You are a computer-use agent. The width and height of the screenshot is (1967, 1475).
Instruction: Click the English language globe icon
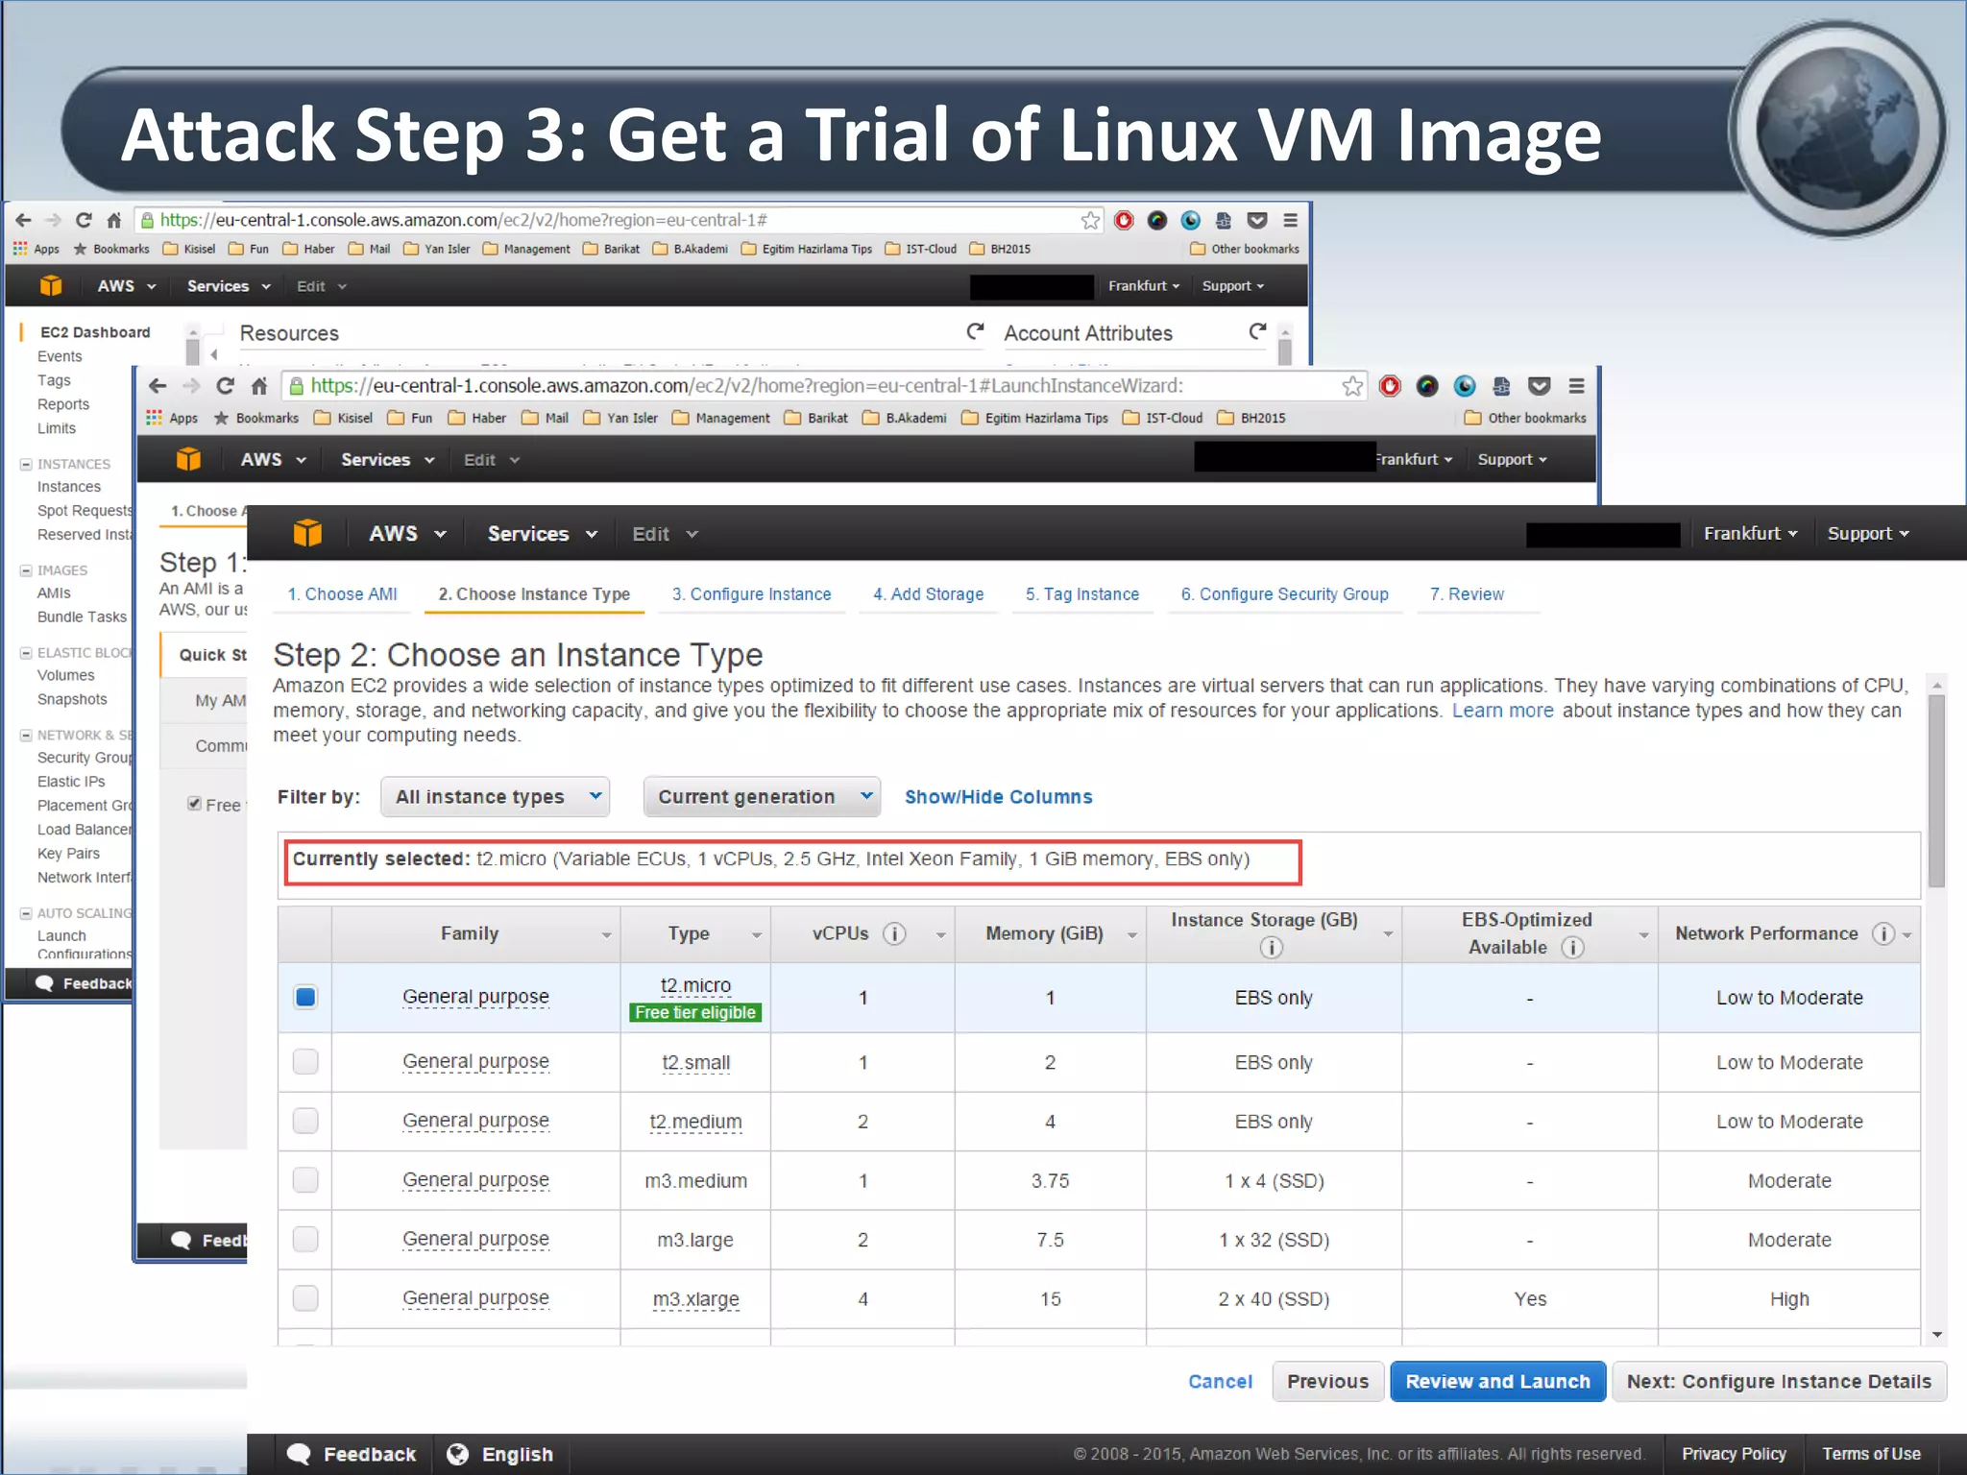[x=457, y=1454]
